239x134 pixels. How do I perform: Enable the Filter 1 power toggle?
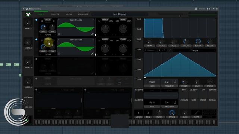(36, 90)
